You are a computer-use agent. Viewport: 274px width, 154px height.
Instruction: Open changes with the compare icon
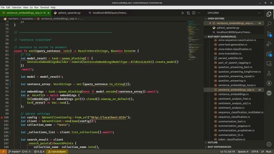pyautogui.click(x=188, y=13)
